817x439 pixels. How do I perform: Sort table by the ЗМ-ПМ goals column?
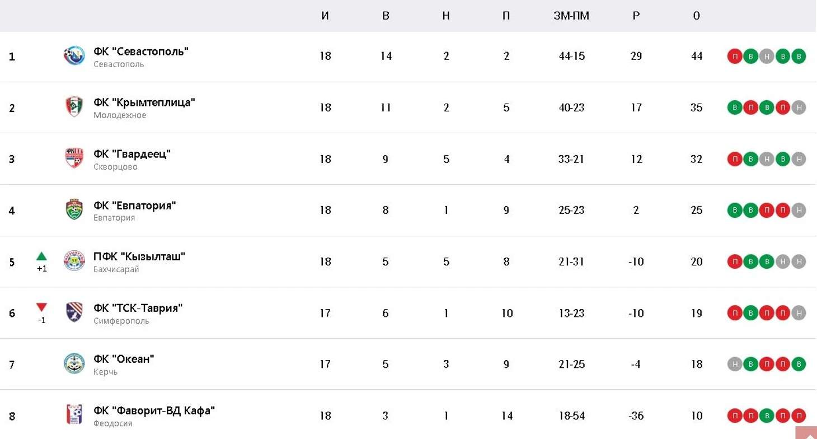pyautogui.click(x=571, y=16)
